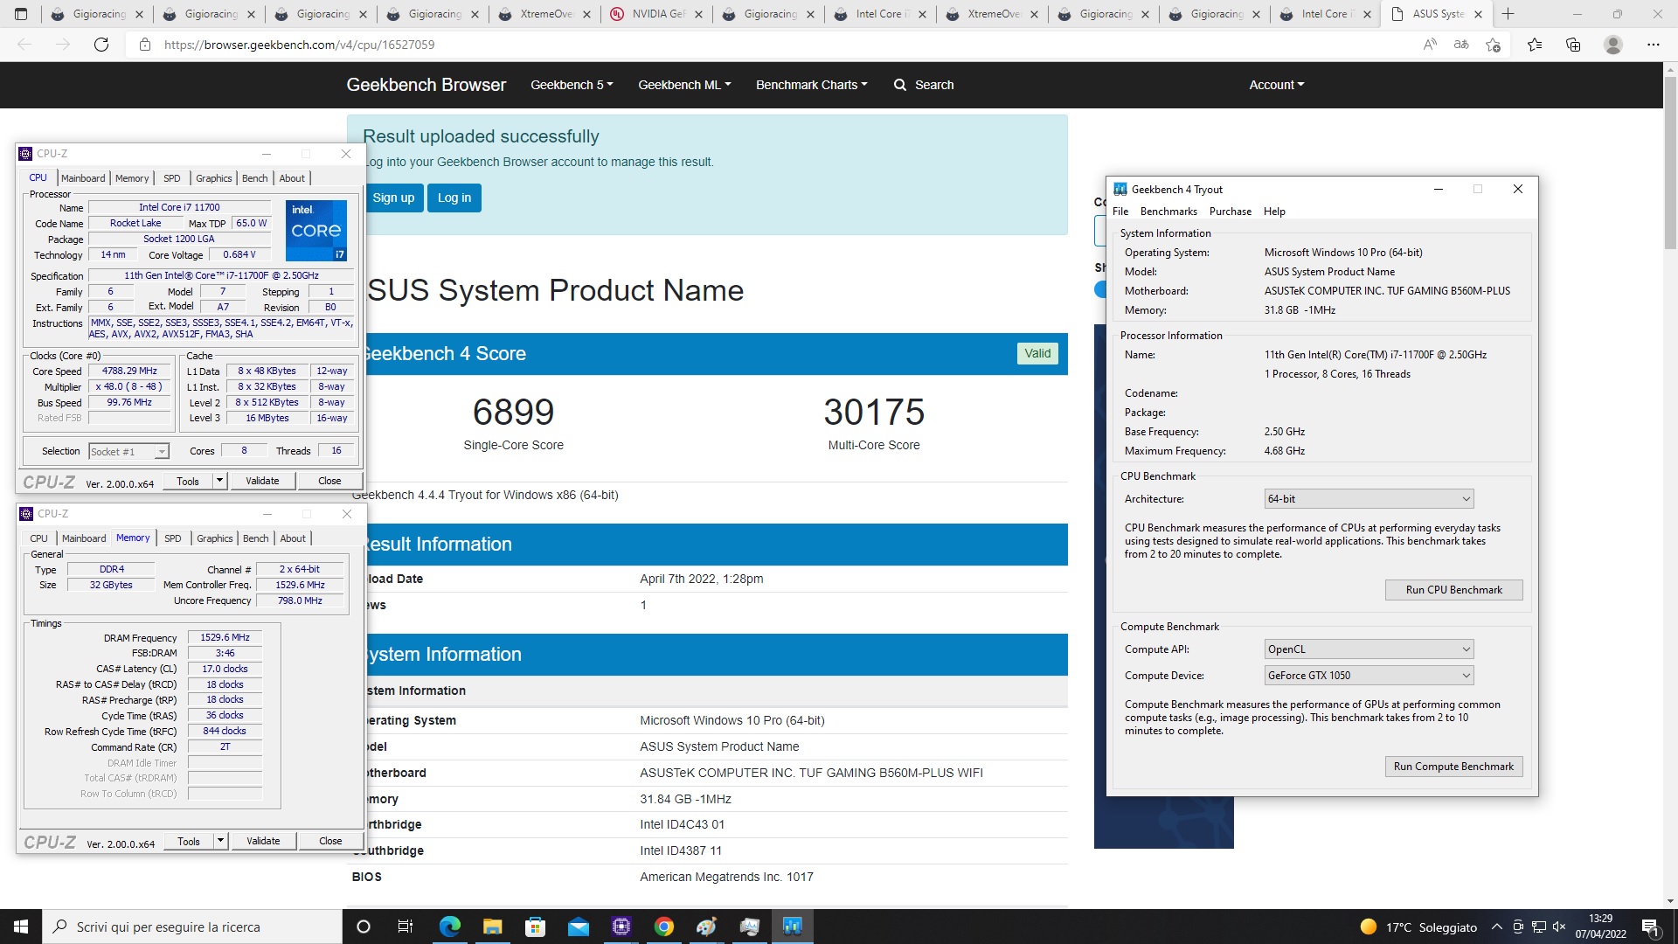Click the Geekbench taskbar icon

[x=793, y=927]
